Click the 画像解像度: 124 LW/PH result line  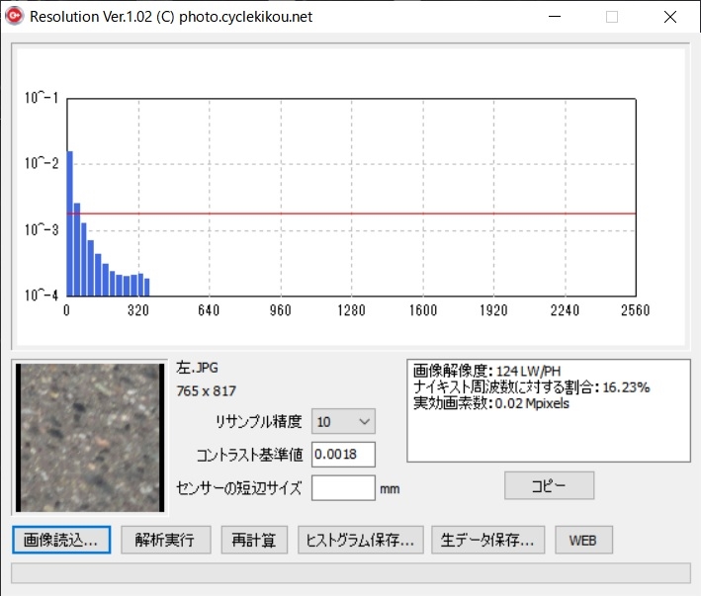(486, 371)
